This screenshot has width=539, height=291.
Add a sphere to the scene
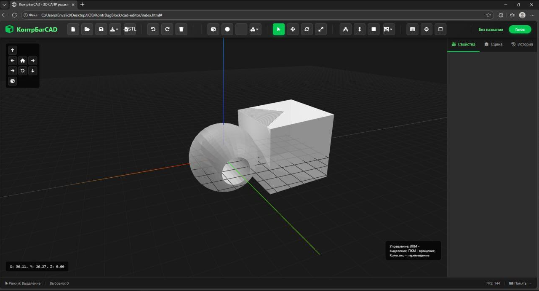[x=227, y=29]
